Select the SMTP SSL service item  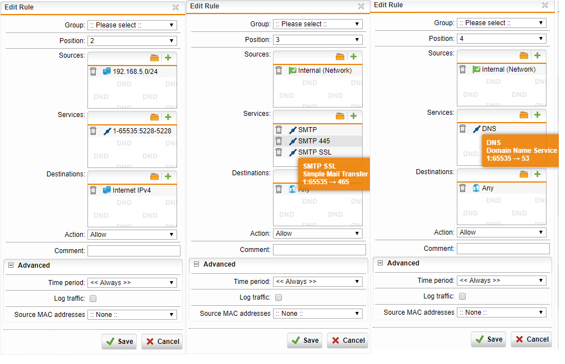(x=314, y=152)
